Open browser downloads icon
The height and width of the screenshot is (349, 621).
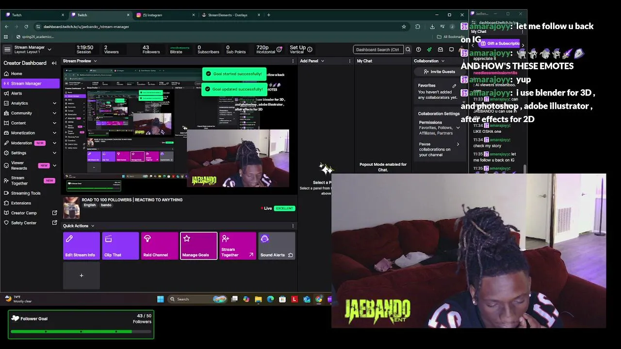[x=432, y=27]
